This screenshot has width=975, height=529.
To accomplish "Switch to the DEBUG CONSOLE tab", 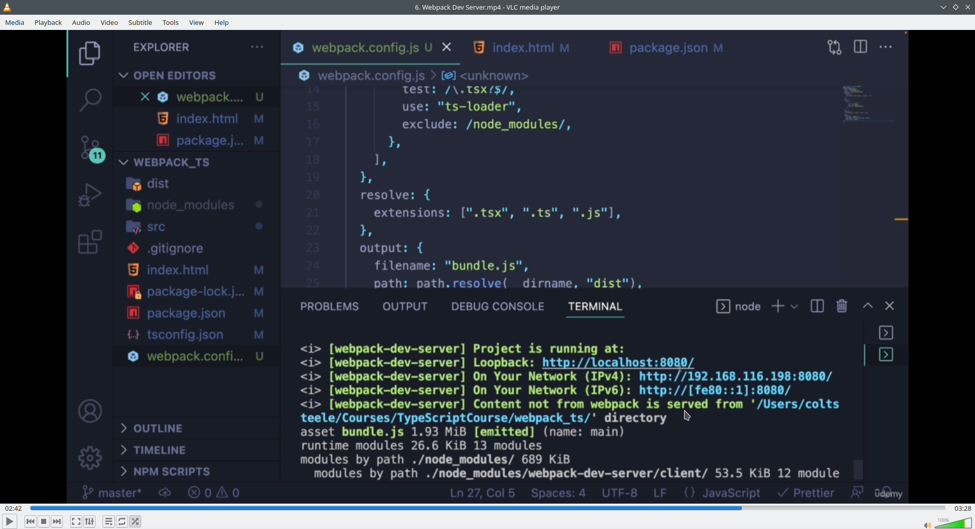I will 498,306.
